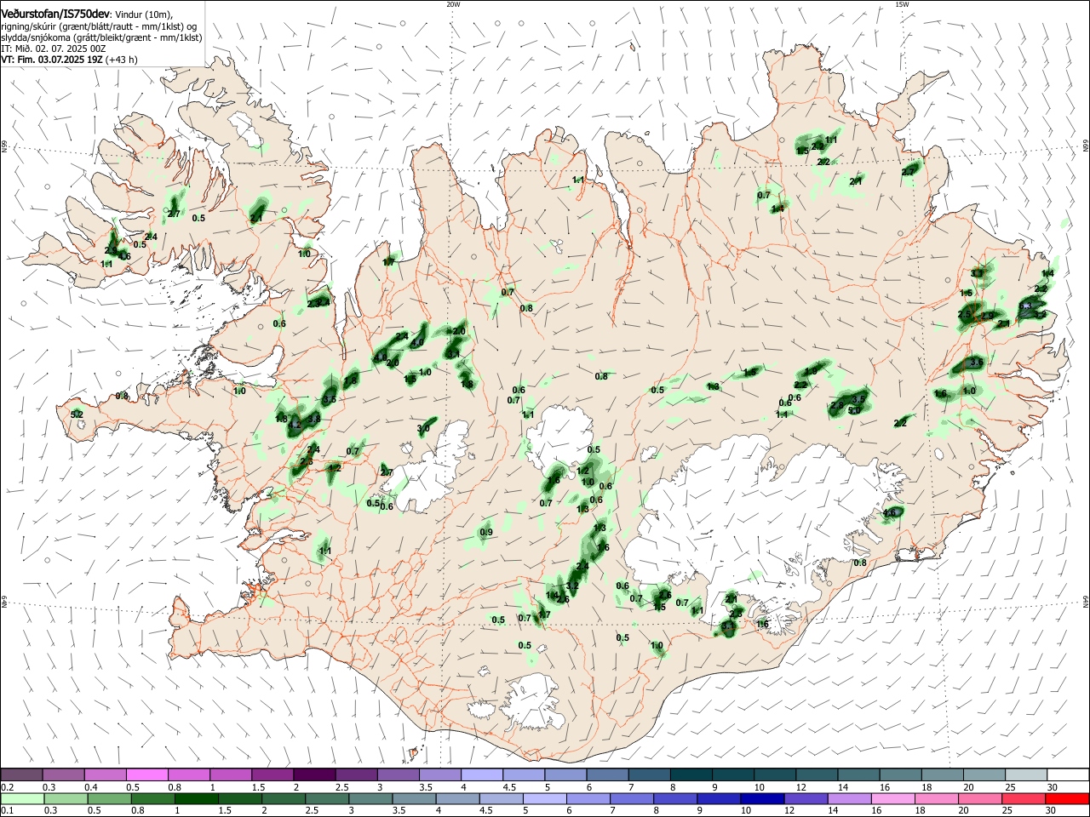Select lower legend swatch starting at 3.5
1090x817 pixels.
(x=414, y=798)
